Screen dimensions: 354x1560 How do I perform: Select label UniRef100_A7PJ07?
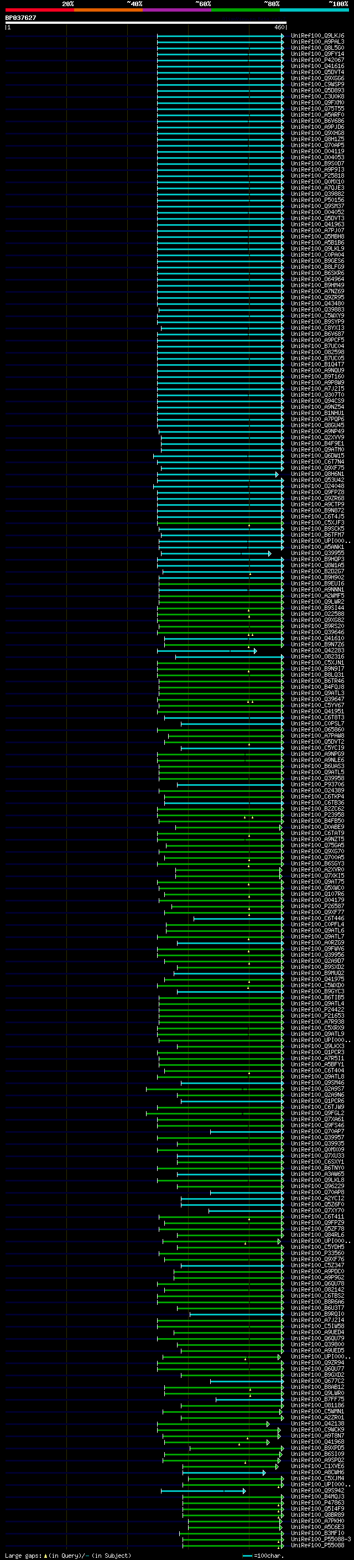(x=317, y=231)
